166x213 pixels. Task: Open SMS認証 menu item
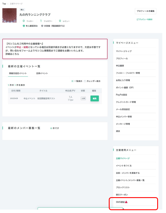tap(120, 202)
